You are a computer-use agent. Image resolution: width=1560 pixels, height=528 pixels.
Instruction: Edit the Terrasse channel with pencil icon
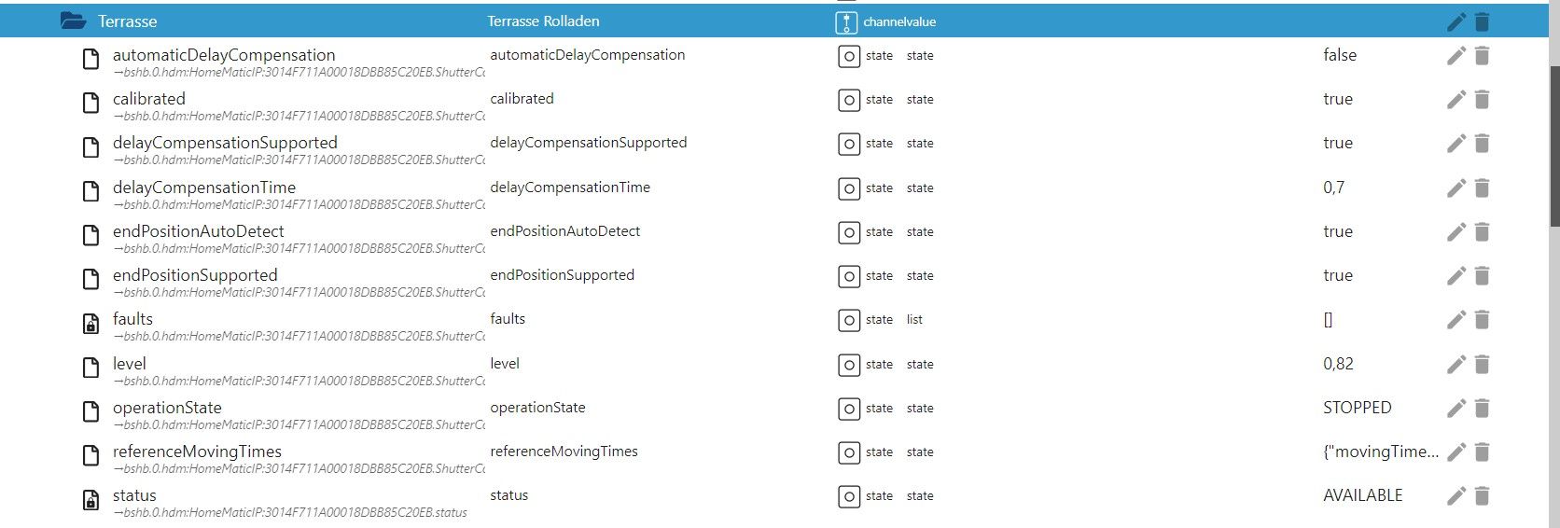(1456, 21)
